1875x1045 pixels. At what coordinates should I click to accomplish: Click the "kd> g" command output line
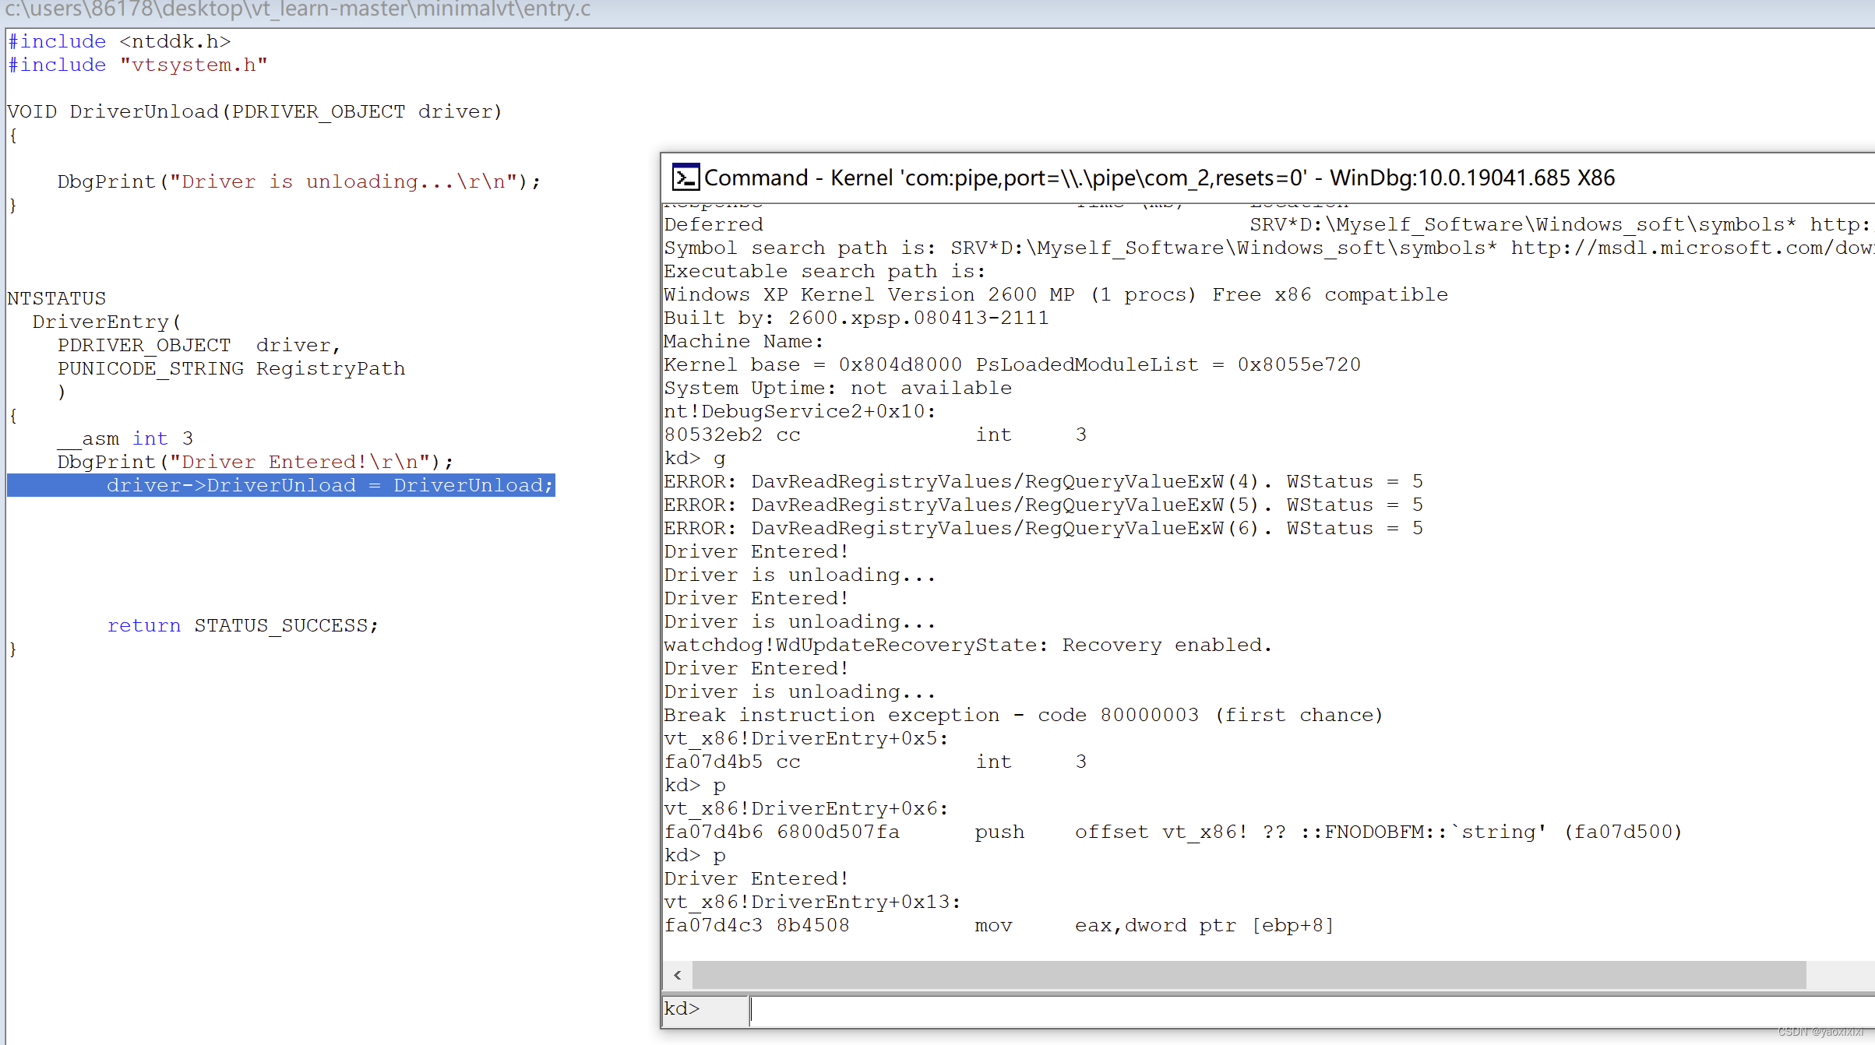[694, 458]
